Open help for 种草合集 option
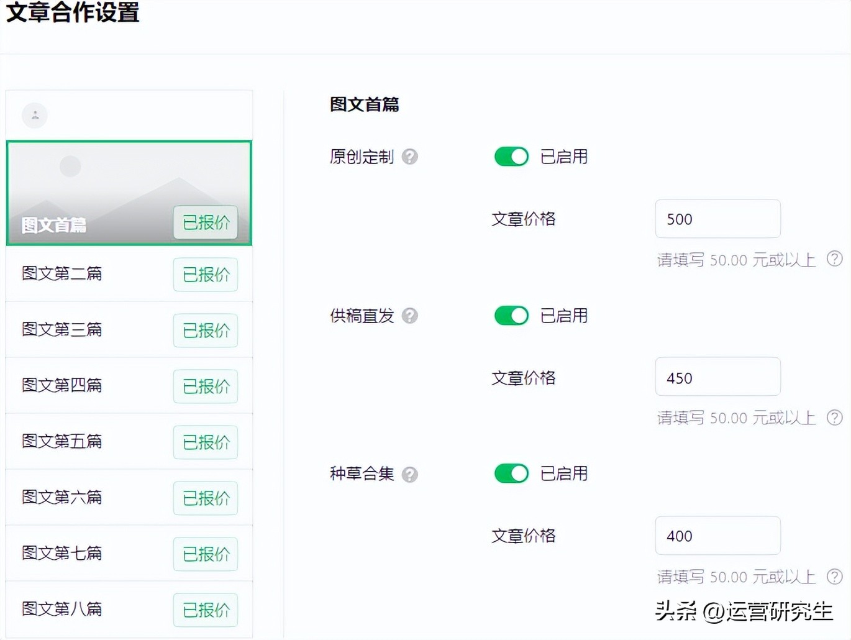The height and width of the screenshot is (640, 851). [x=409, y=474]
